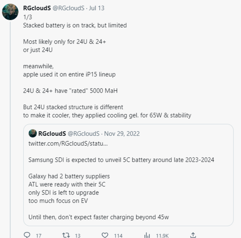Open RGcloudS large profile avatar
This screenshot has height=238, width=241.
10,12
